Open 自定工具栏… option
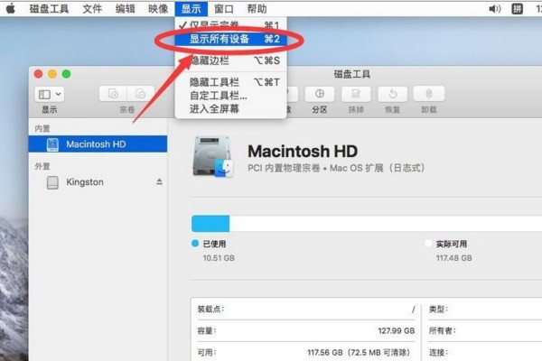The width and height of the screenshot is (542, 361). coord(230,96)
